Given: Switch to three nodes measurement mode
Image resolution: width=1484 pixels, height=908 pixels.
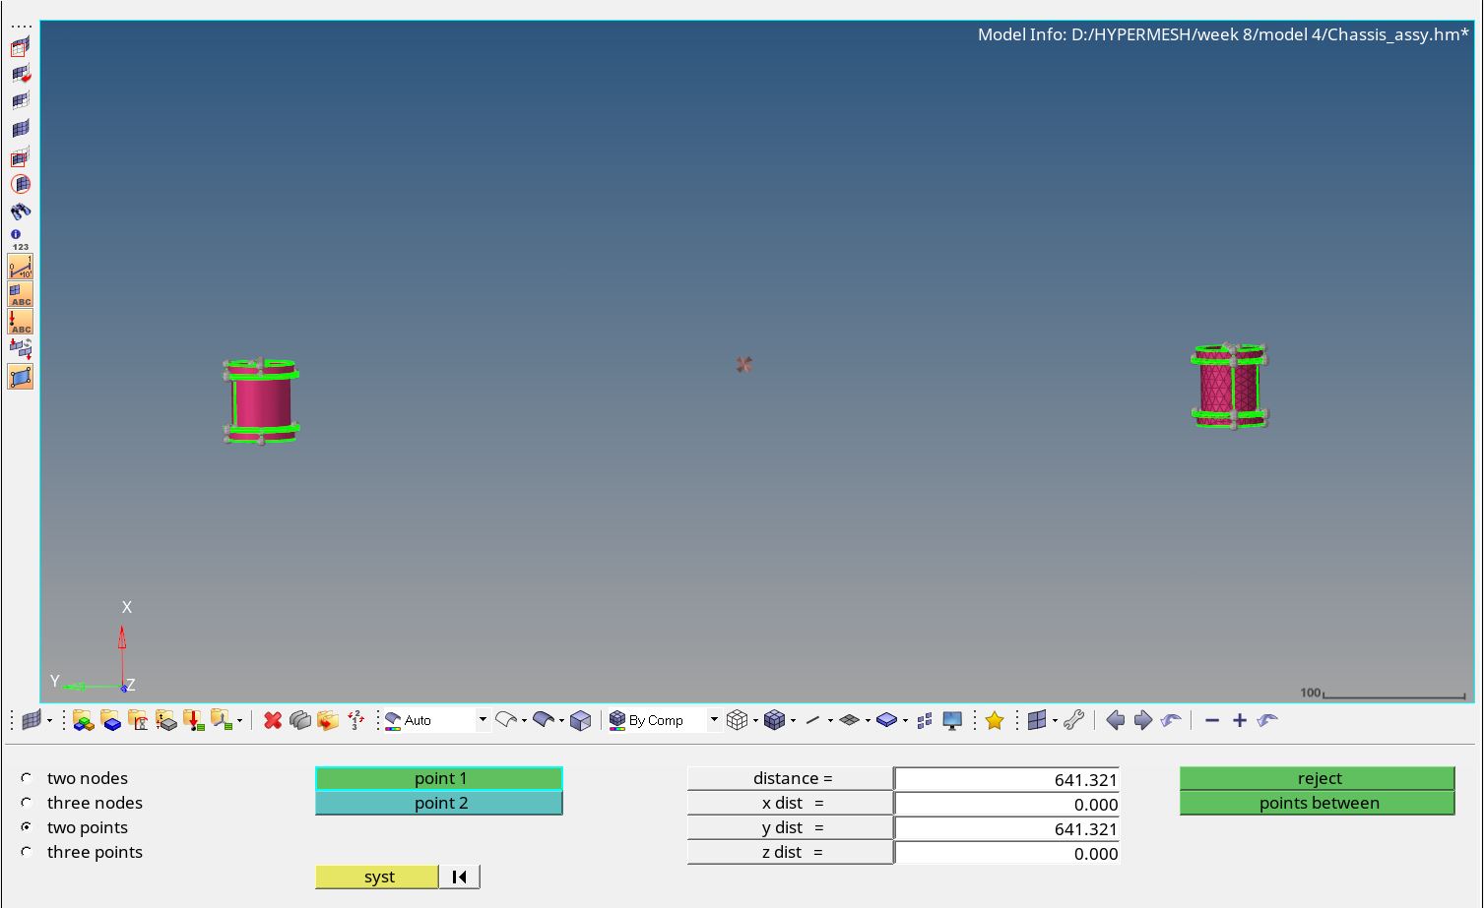Looking at the screenshot, I should [26, 802].
